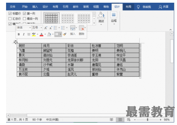This screenshot has width=177, height=125.
Task: Click the zoom slider handle
Action: click(x=147, y=120)
